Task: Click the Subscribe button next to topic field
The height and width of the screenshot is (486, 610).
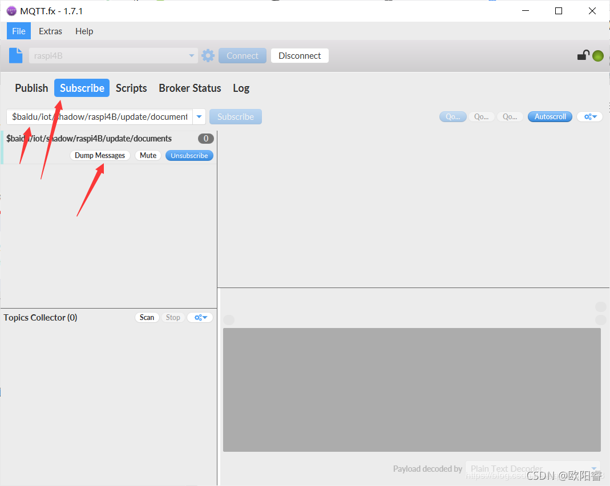Action: click(x=235, y=116)
